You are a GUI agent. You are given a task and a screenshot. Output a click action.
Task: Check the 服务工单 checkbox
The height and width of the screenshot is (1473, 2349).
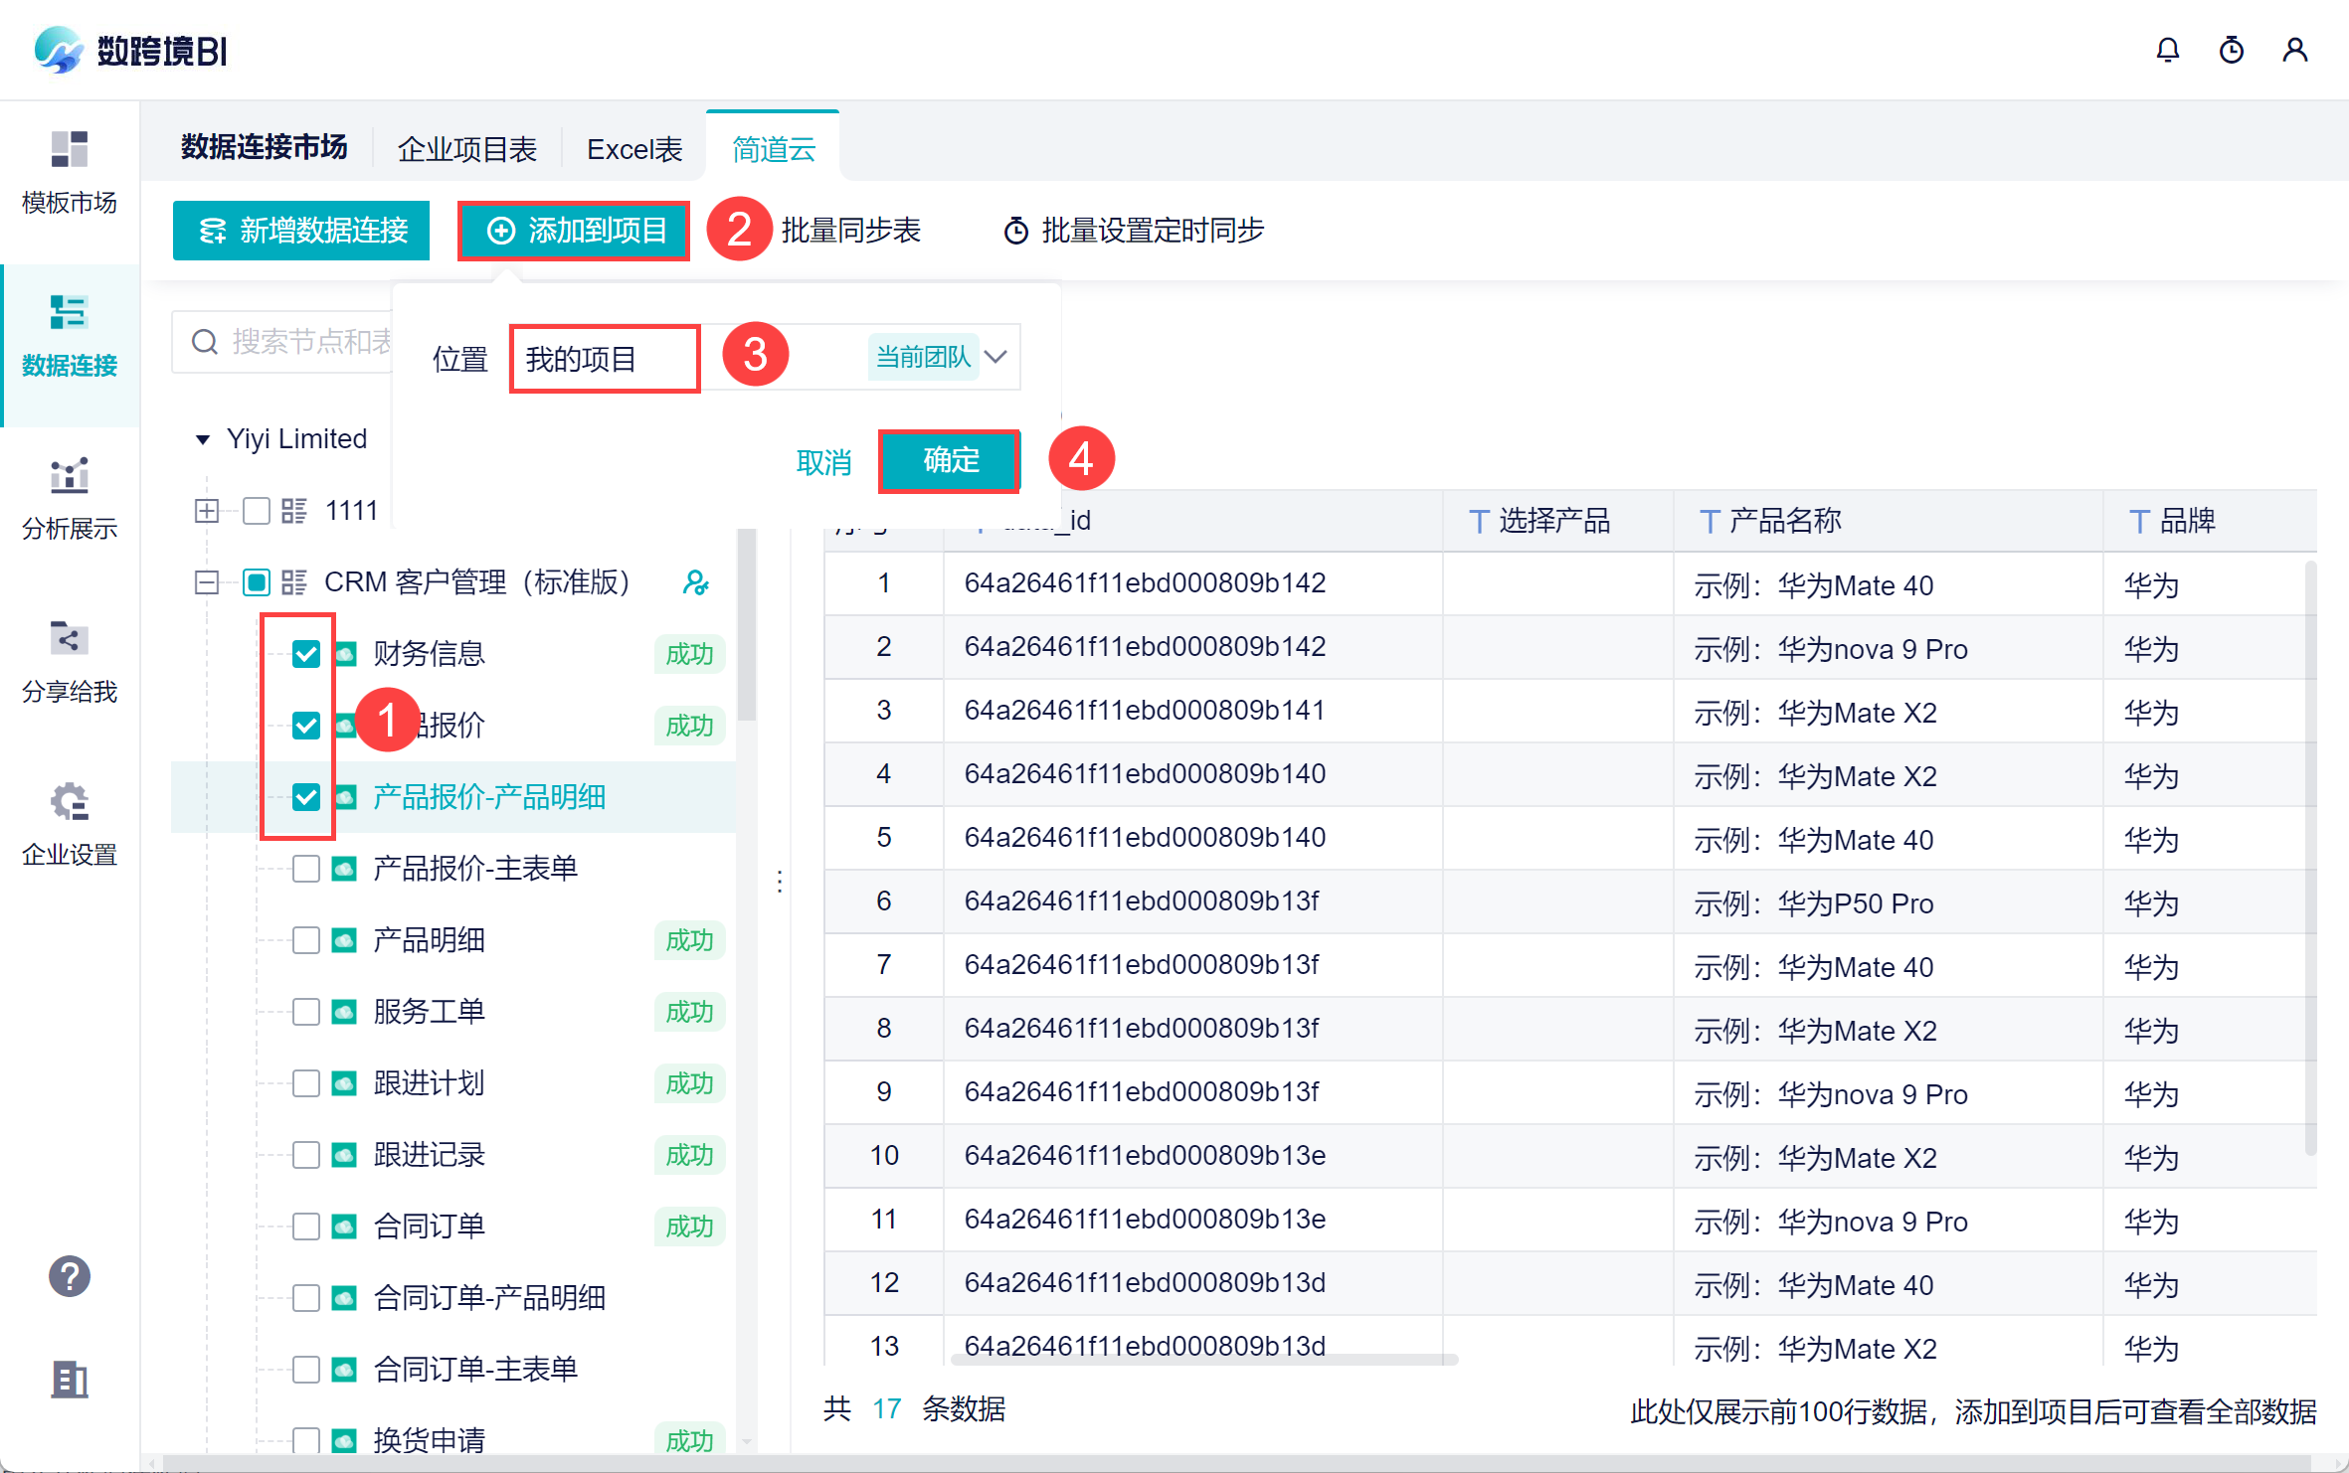306,1012
